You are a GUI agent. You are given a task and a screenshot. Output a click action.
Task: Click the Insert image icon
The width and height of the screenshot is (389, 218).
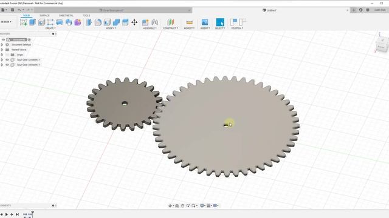click(x=205, y=22)
